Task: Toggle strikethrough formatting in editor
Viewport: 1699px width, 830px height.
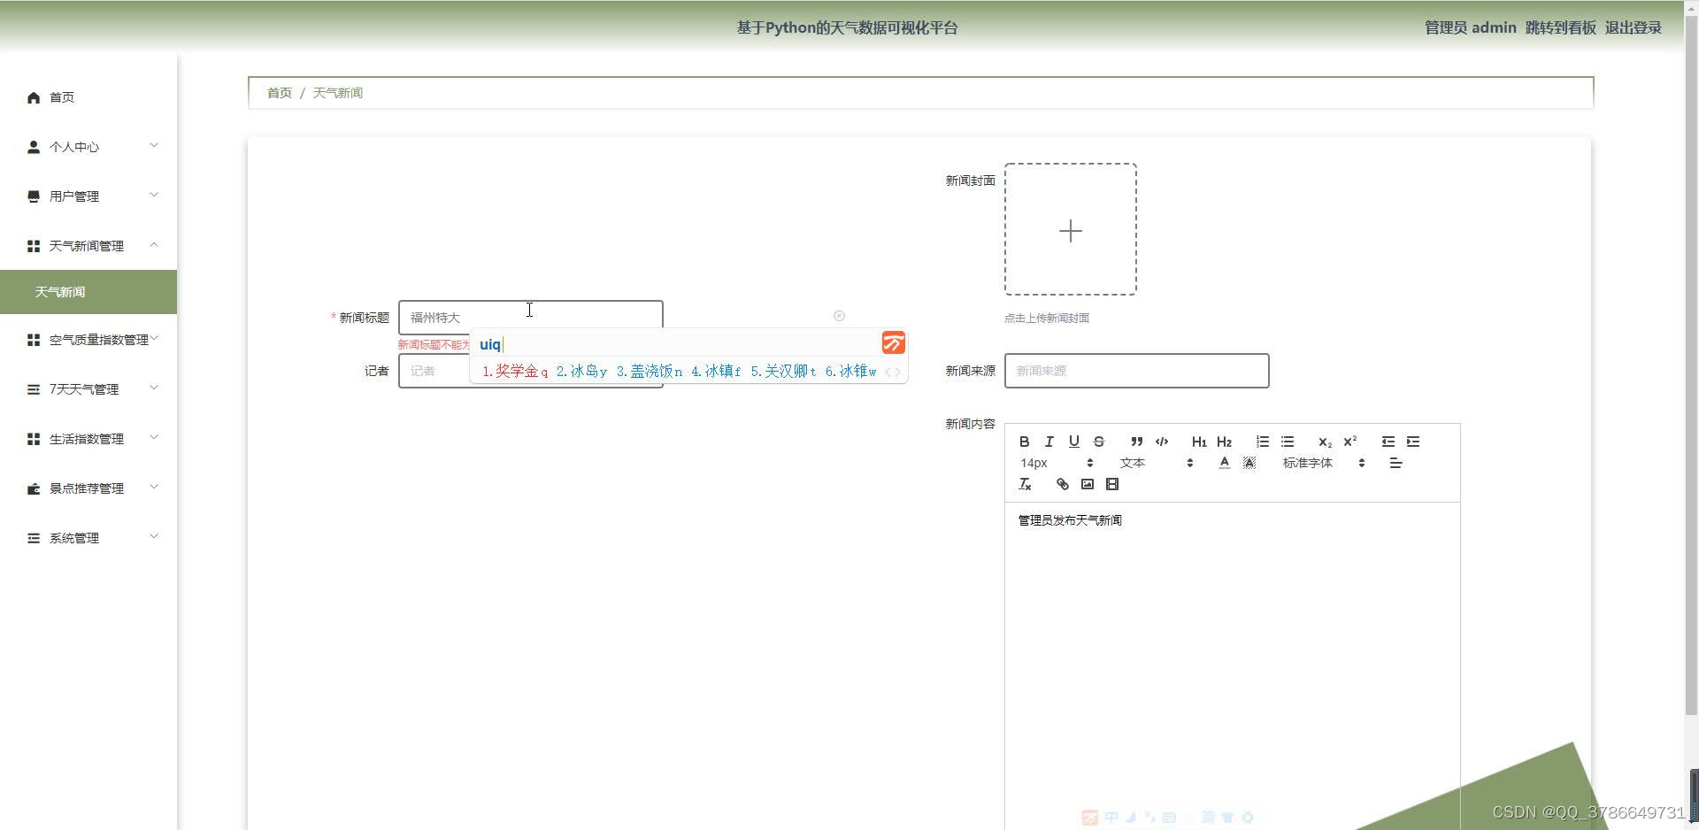Action: coord(1098,442)
